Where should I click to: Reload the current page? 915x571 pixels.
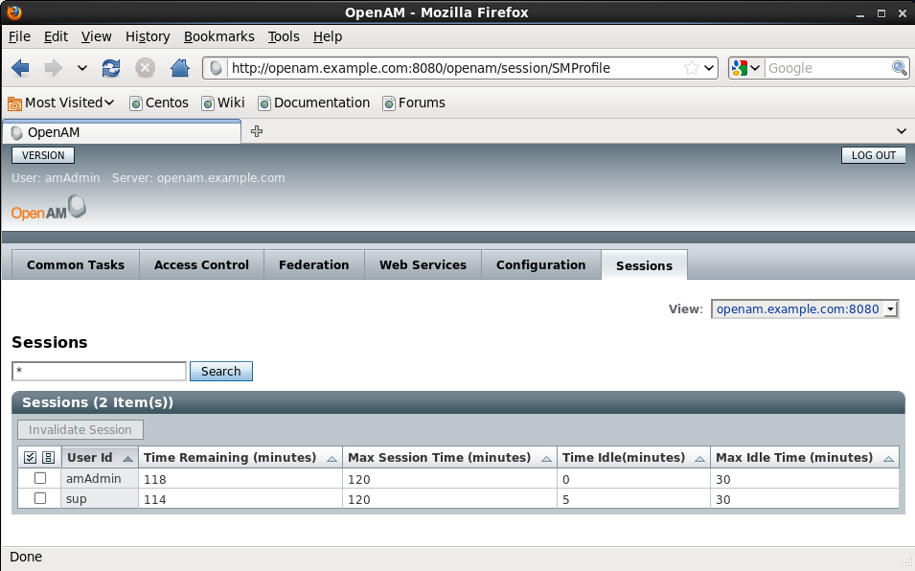(x=111, y=68)
